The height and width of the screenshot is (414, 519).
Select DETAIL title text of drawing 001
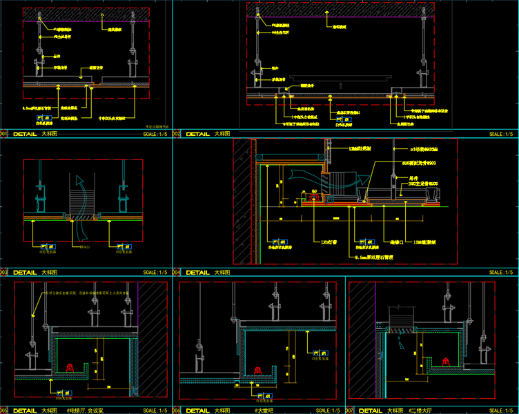coord(25,134)
